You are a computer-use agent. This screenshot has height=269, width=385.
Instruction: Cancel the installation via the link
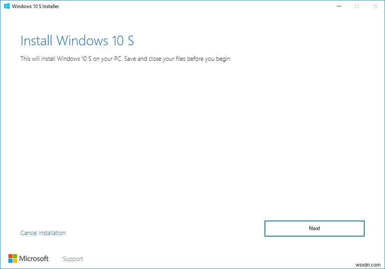pyautogui.click(x=43, y=233)
